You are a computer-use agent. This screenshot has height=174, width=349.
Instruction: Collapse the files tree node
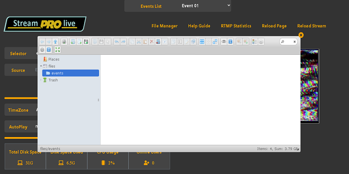tap(41, 66)
